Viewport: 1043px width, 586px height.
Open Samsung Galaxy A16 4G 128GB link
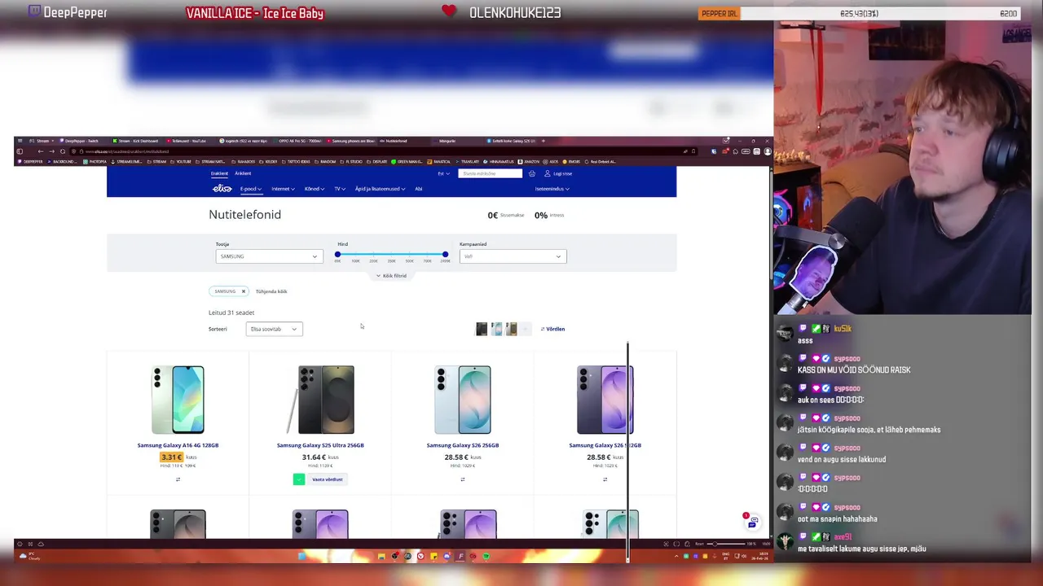178,445
